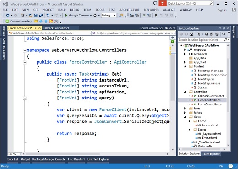Screen dimensions: 238x169
Task: Toggle pin on ForceController.cs tab
Action: (x=35, y=28)
